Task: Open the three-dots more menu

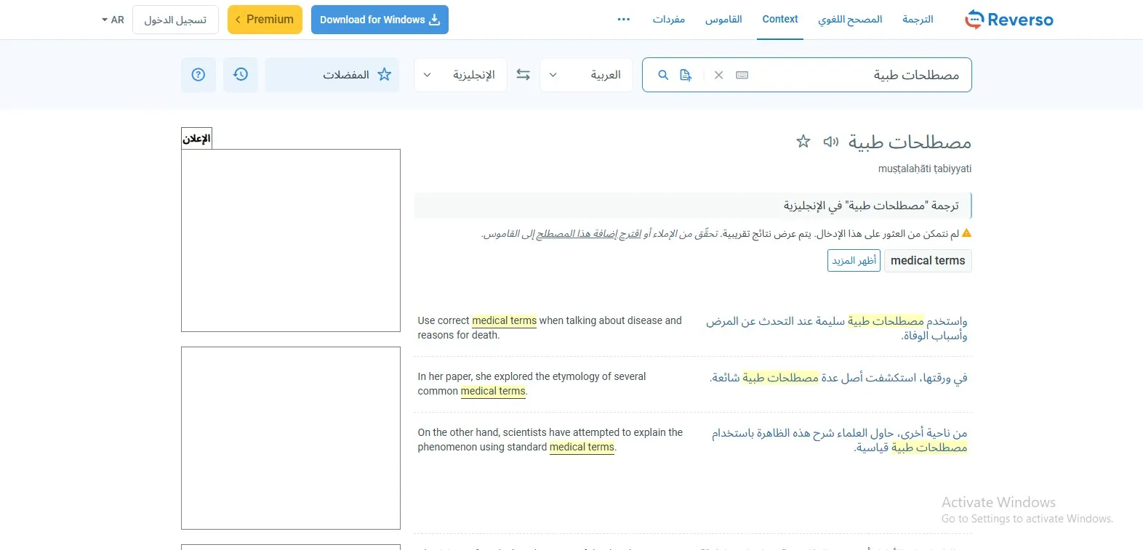Action: [624, 20]
